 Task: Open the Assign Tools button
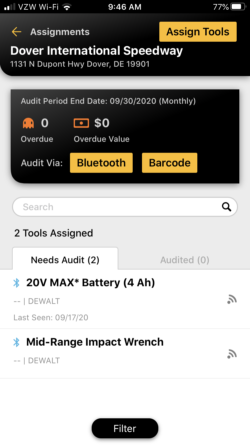[x=198, y=32]
